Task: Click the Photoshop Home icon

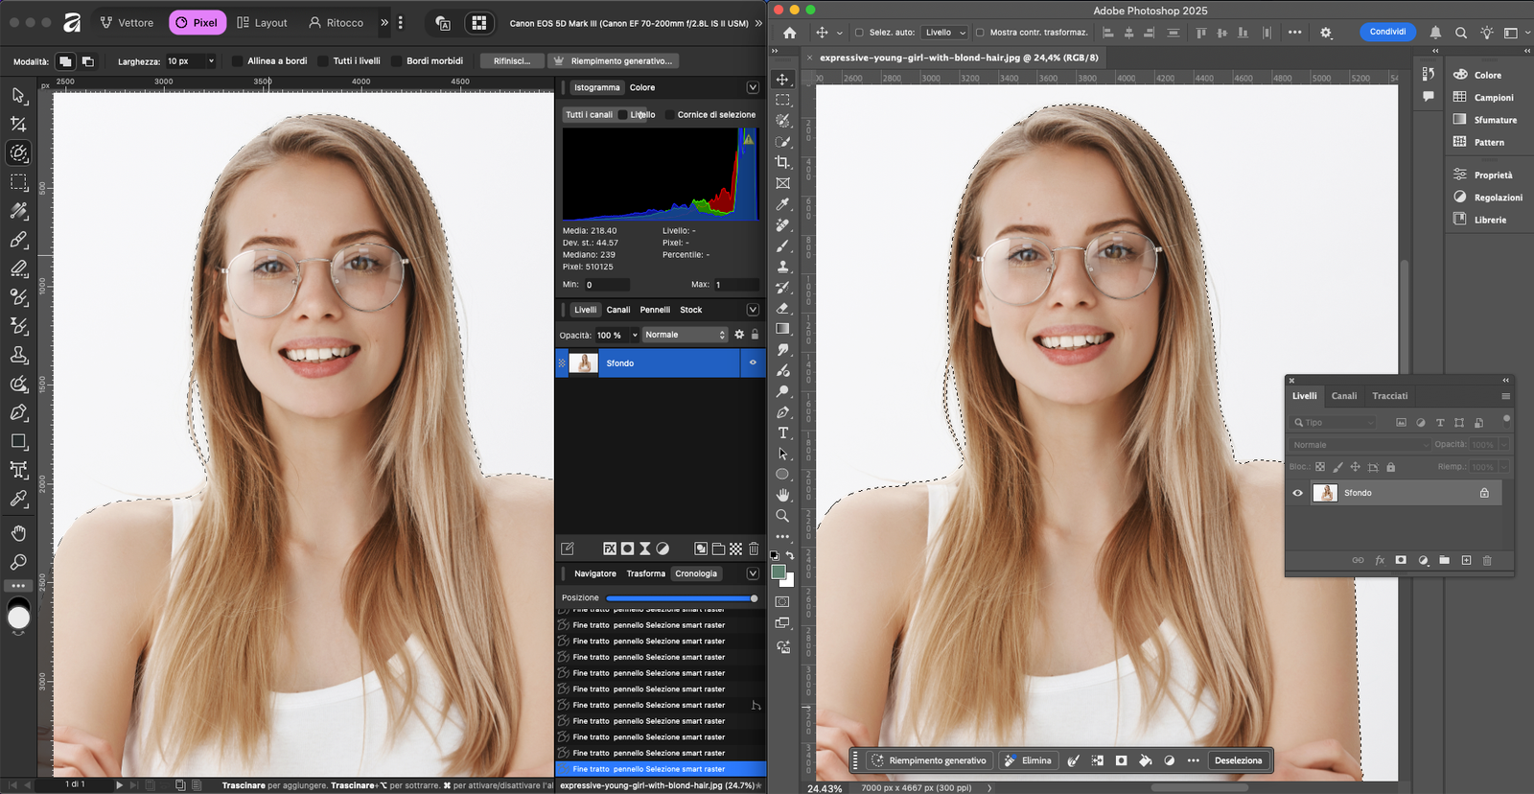Action: tap(789, 33)
